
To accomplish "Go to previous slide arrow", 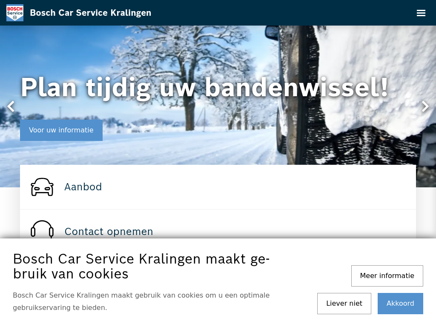I will coord(11,106).
